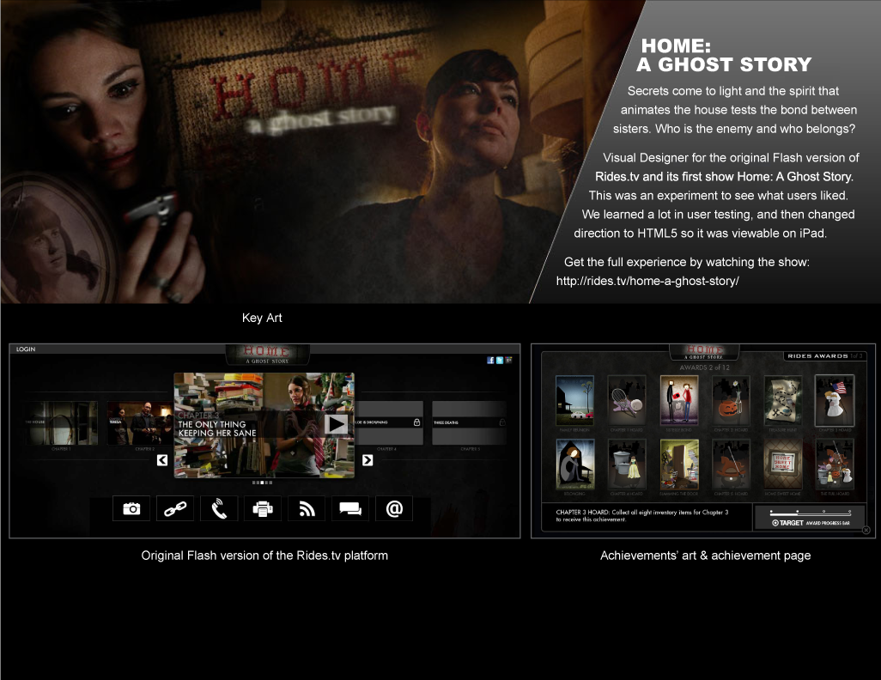Advance to next chapter with right arrow
The width and height of the screenshot is (881, 680).
point(368,460)
